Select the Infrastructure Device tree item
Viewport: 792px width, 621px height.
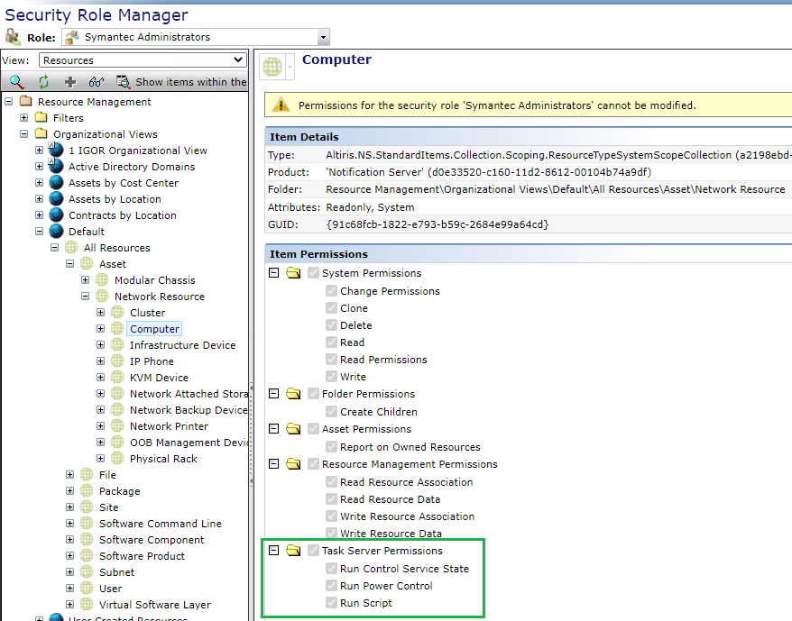pyautogui.click(x=182, y=345)
